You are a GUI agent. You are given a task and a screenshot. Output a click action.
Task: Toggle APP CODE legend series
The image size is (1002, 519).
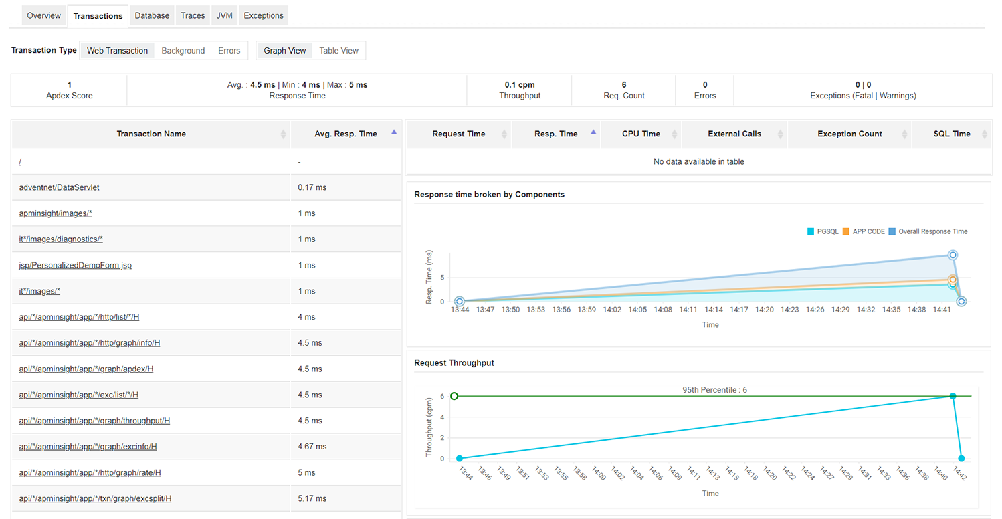(864, 231)
